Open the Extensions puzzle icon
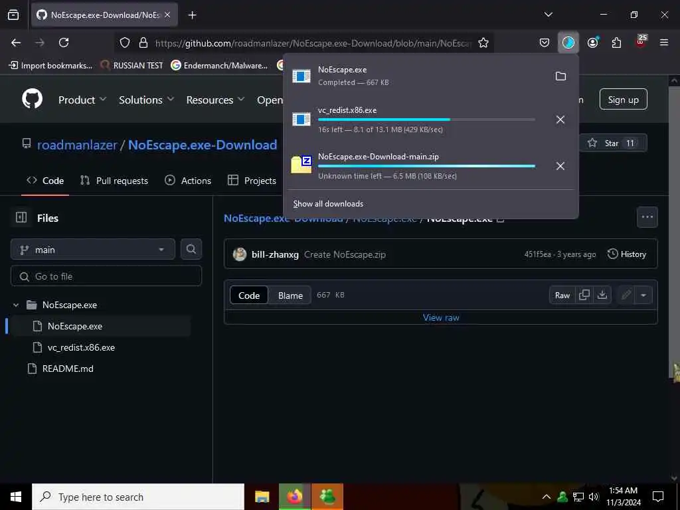 [616, 42]
